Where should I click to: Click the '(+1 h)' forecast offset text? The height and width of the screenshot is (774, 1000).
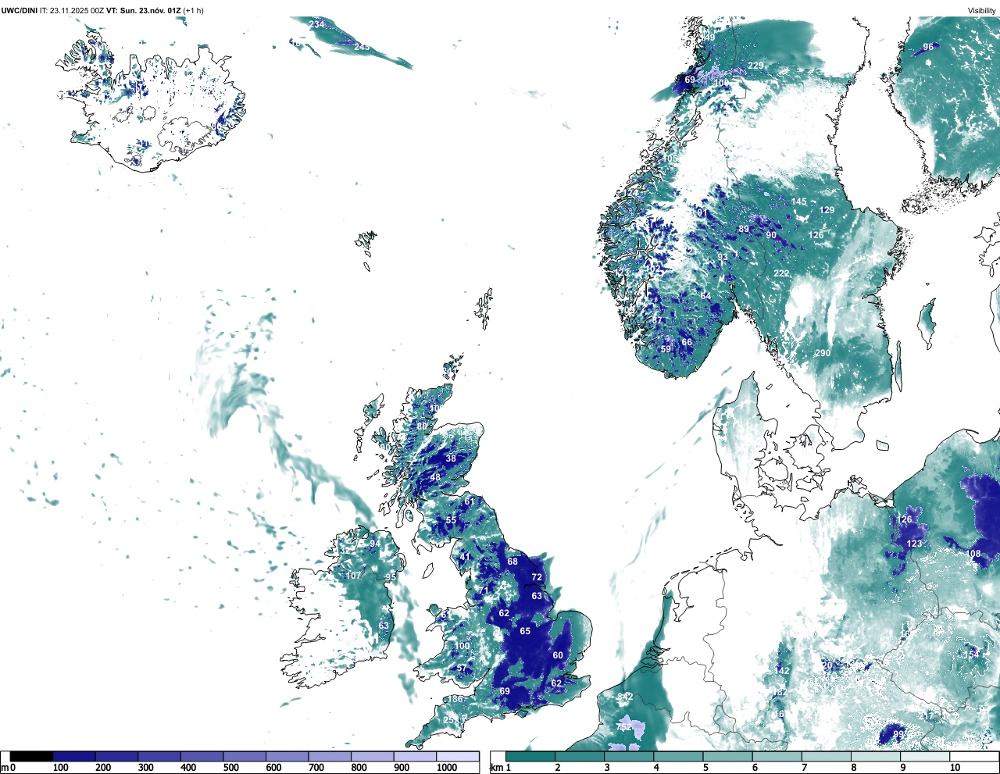click(x=194, y=10)
